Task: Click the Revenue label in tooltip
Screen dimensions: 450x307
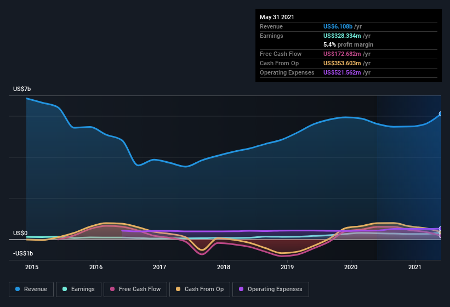Action: click(x=271, y=26)
